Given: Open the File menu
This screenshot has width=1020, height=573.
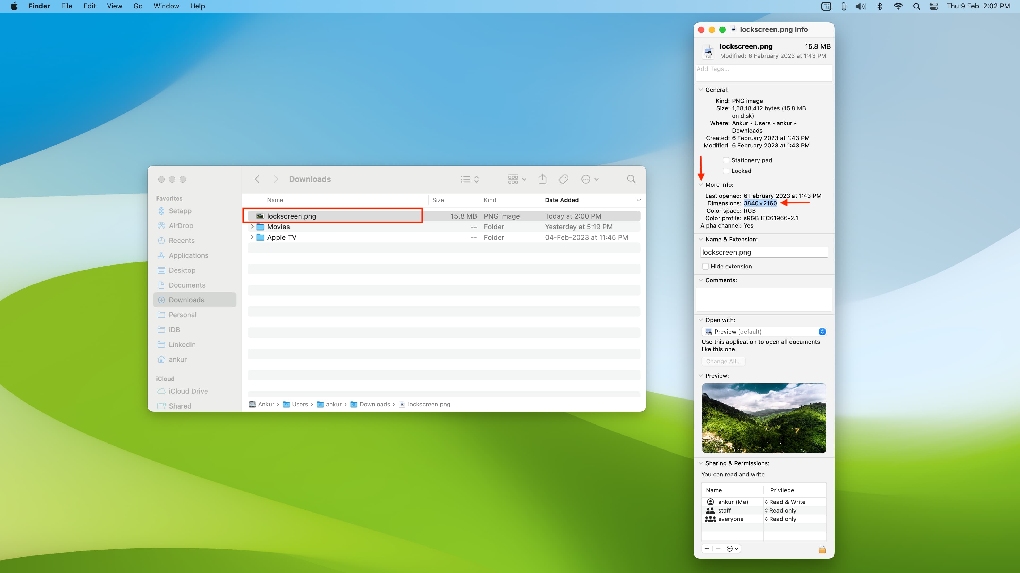Looking at the screenshot, I should pyautogui.click(x=66, y=6).
